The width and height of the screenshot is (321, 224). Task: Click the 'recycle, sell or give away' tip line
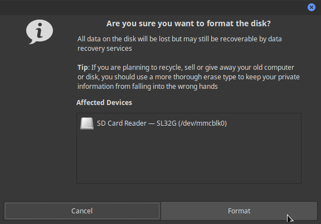coord(186,68)
